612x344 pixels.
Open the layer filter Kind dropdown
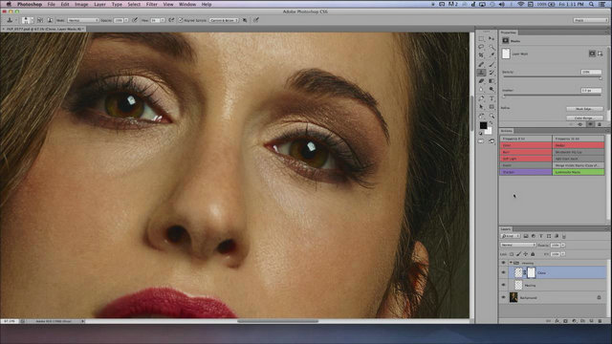(x=511, y=236)
